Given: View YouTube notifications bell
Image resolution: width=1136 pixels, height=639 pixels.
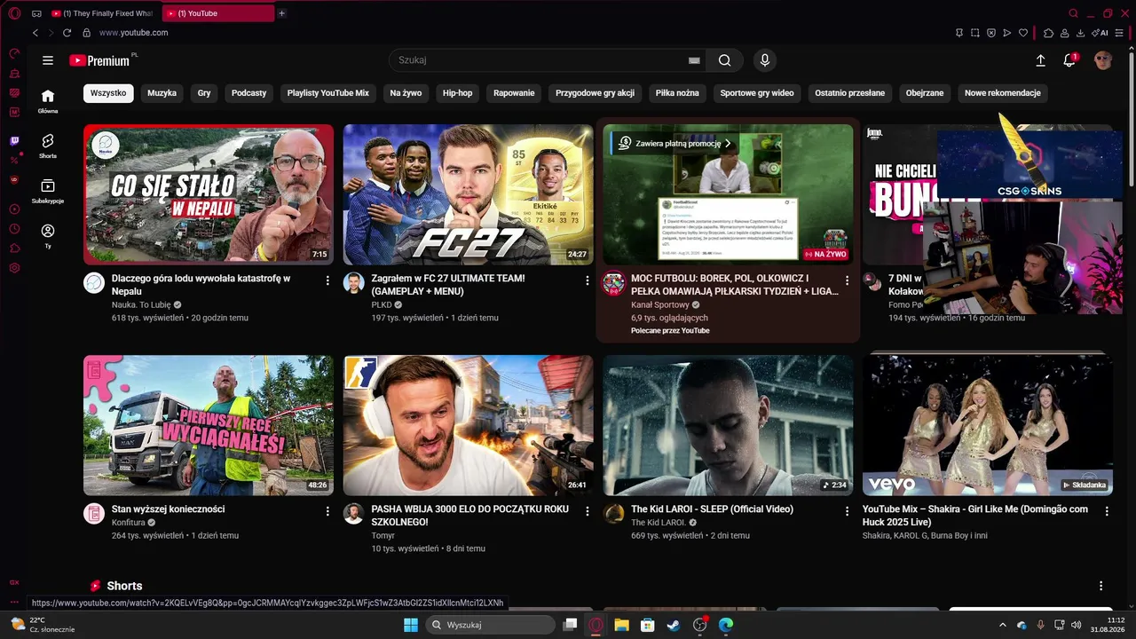Looking at the screenshot, I should (1069, 60).
